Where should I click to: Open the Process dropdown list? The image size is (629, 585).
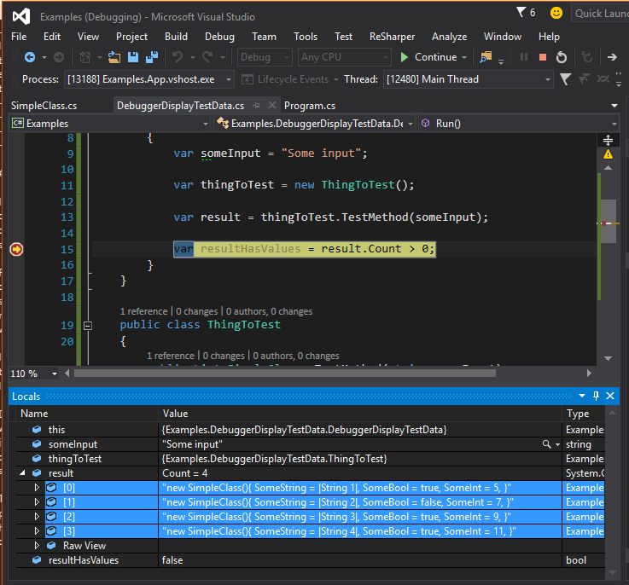click(x=228, y=79)
